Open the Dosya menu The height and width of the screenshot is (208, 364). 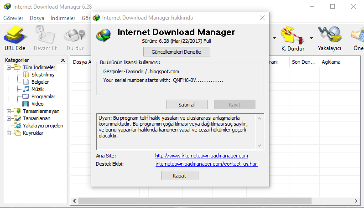[x=37, y=18]
